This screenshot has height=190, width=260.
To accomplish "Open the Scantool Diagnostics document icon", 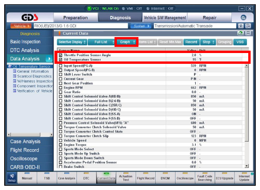I will click(15, 76).
